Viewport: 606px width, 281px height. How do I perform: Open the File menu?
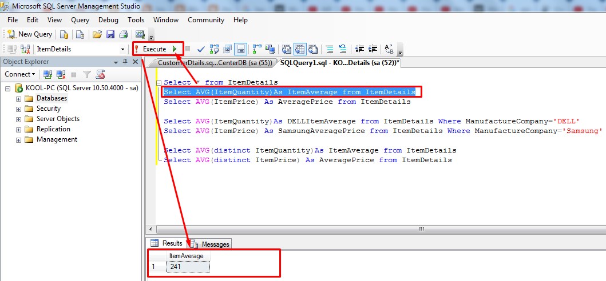(13, 20)
